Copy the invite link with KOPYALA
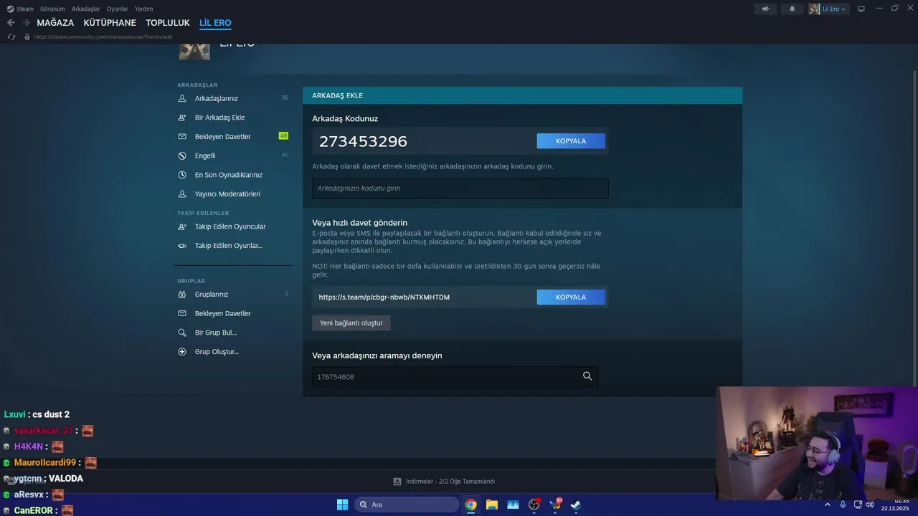This screenshot has height=516, width=918. pos(571,297)
